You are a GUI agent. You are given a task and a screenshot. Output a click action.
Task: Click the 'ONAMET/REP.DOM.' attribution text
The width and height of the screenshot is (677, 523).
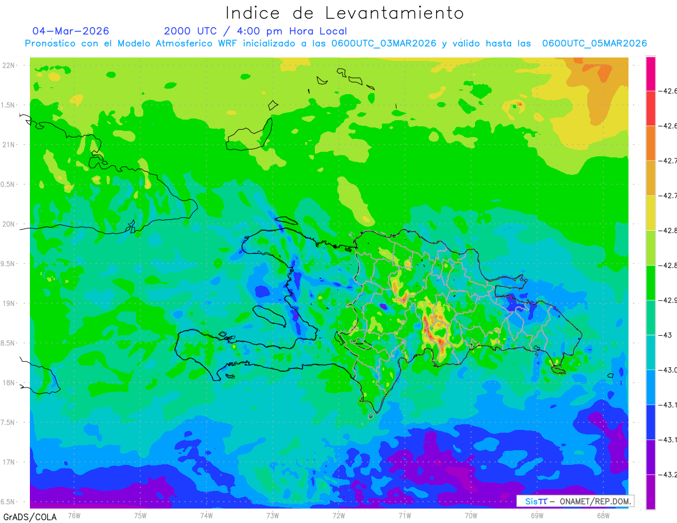596,501
